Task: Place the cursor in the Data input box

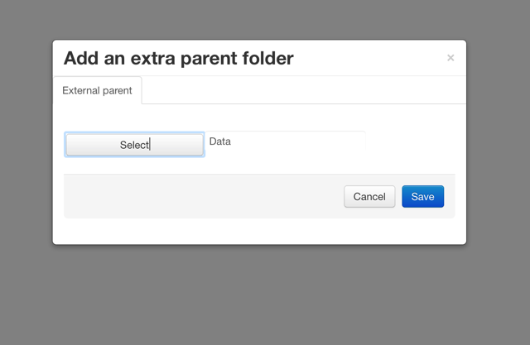Action: (x=285, y=141)
